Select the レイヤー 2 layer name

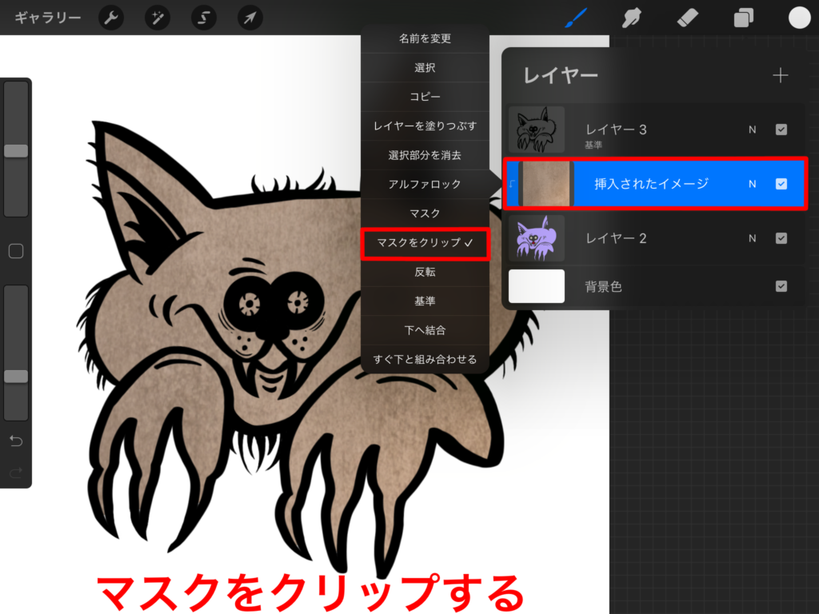[x=616, y=238]
